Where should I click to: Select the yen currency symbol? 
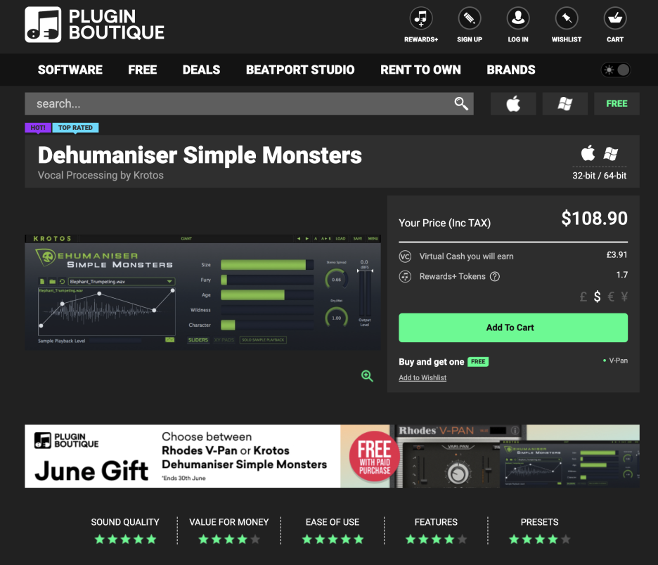[x=624, y=297]
